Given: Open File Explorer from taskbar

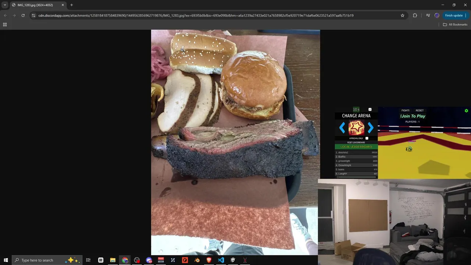Looking at the screenshot, I should 113,260.
